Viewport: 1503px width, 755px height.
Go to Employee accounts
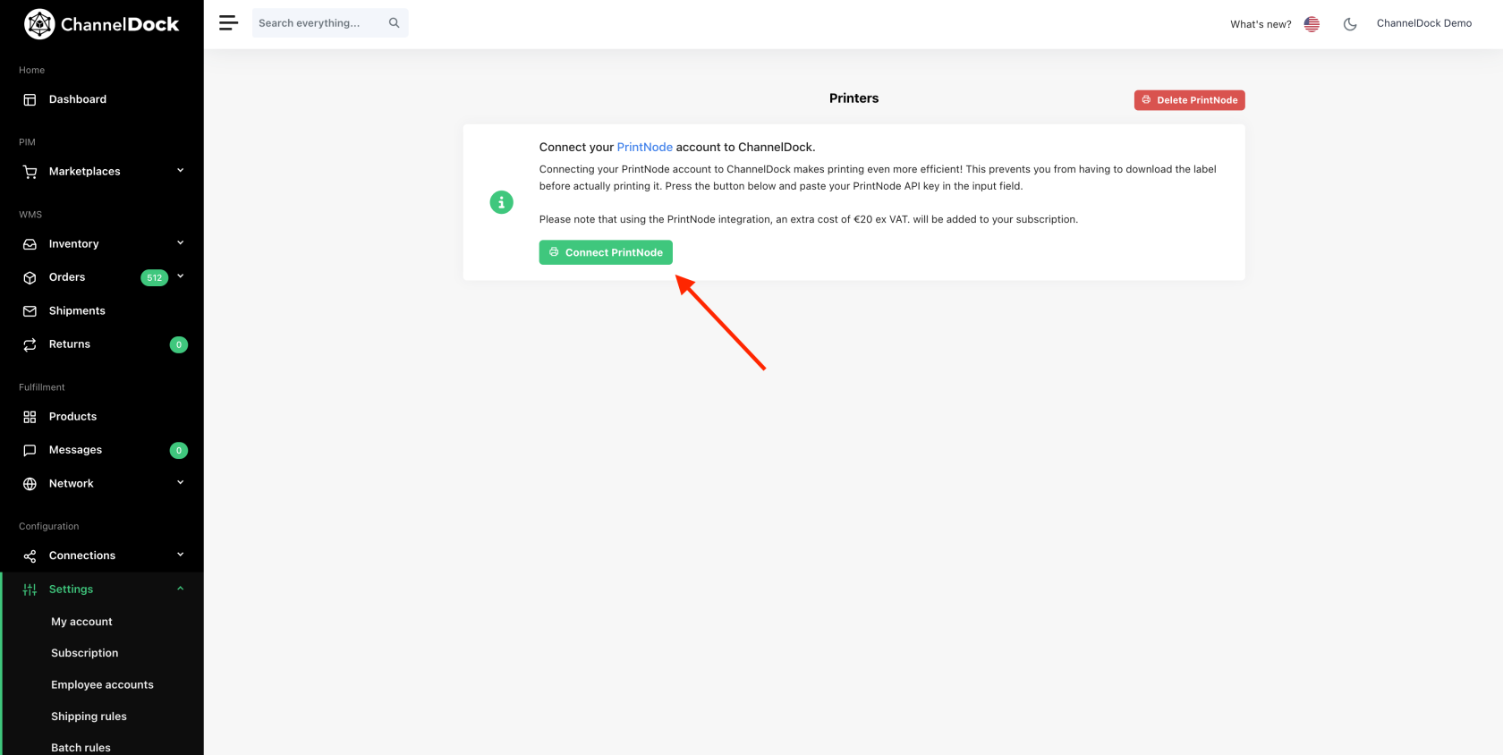(102, 685)
